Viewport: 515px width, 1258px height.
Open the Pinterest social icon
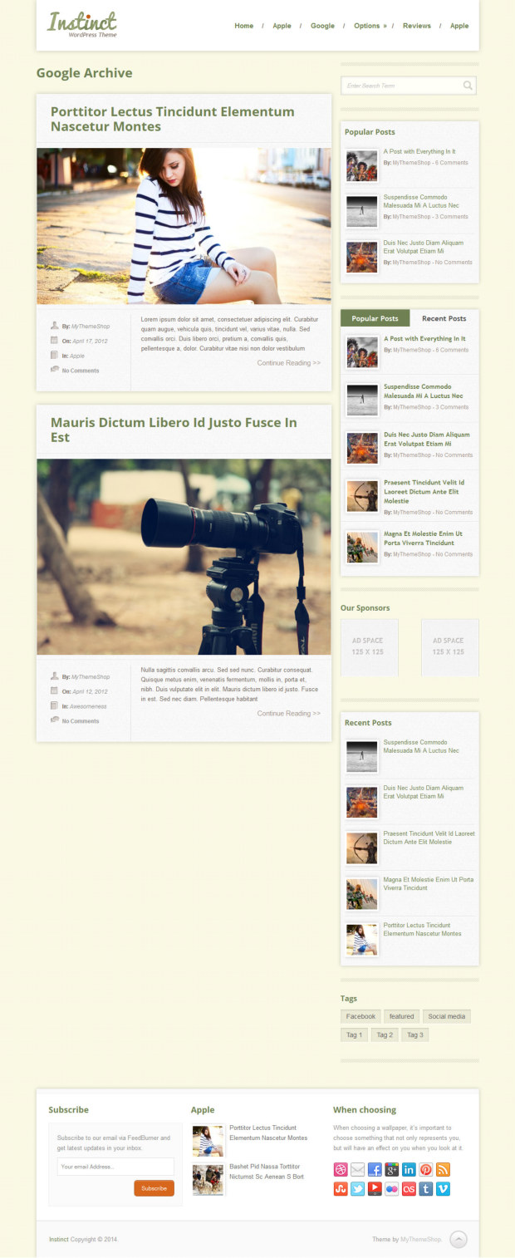[425, 1169]
